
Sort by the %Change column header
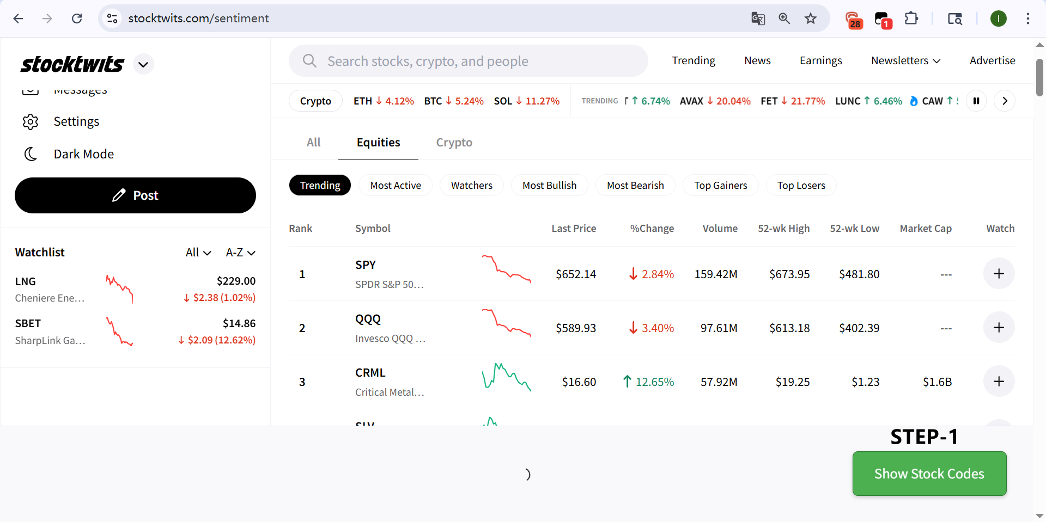coord(652,229)
